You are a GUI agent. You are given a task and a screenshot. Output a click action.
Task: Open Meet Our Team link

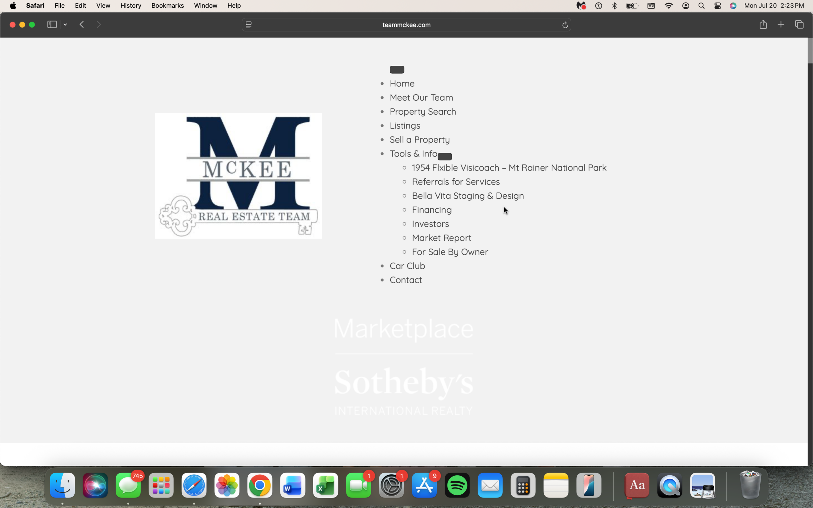pyautogui.click(x=421, y=97)
